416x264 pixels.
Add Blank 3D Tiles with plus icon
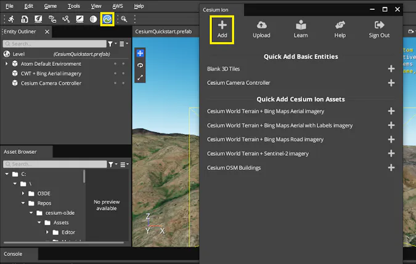point(391,69)
